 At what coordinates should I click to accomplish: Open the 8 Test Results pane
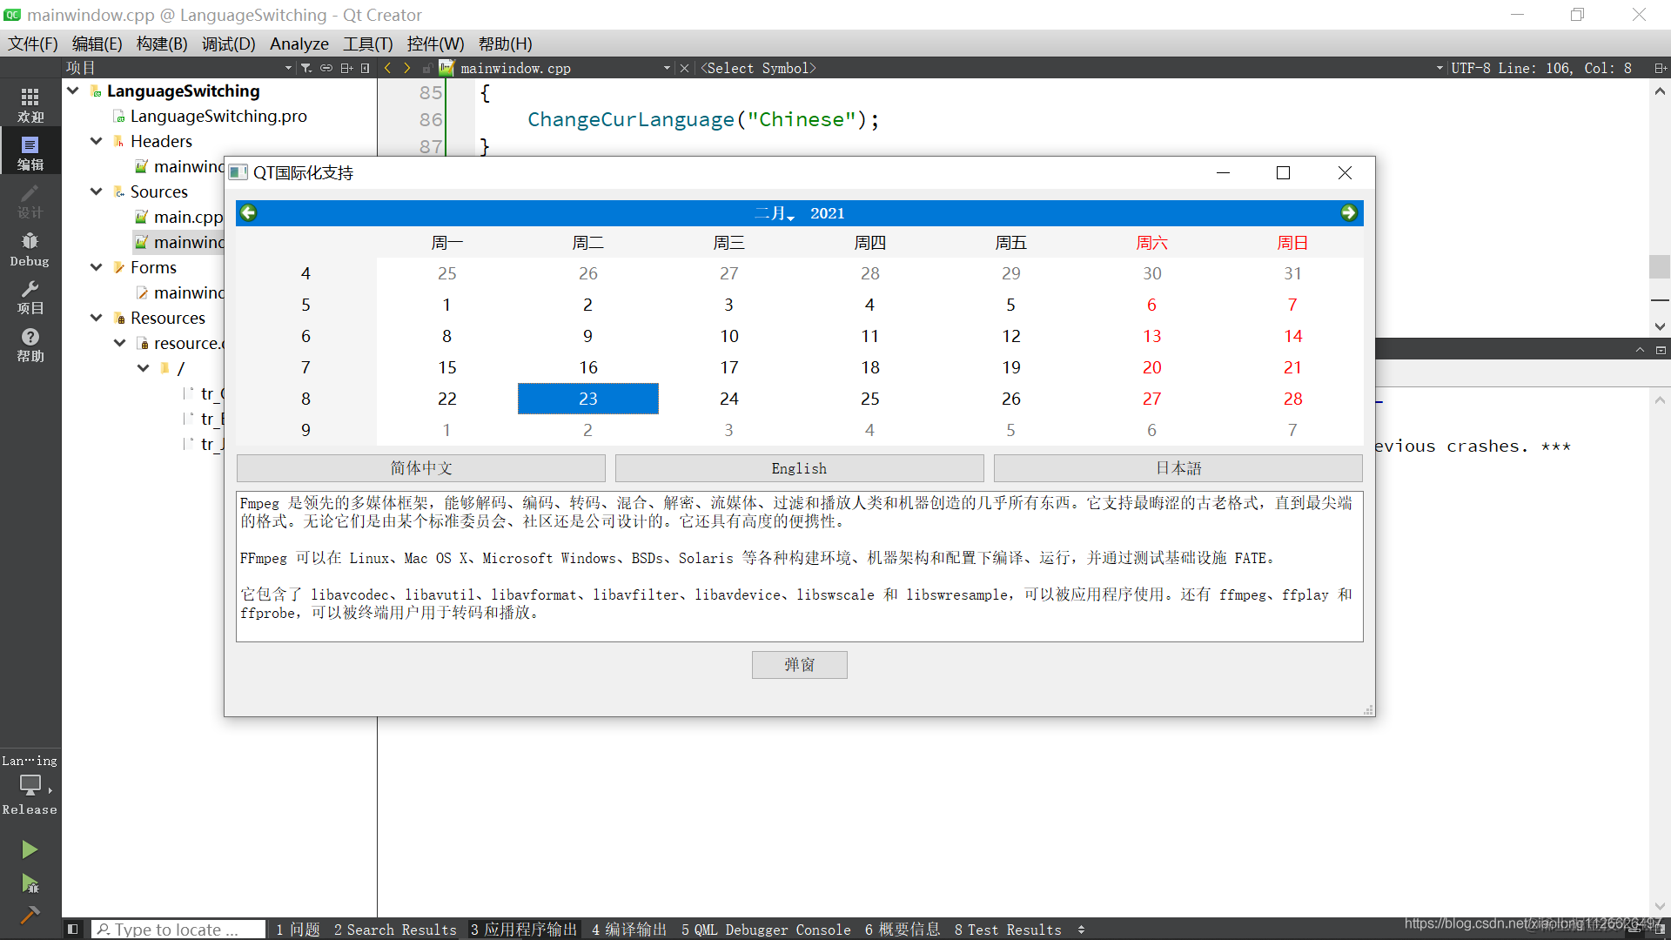(x=1008, y=930)
